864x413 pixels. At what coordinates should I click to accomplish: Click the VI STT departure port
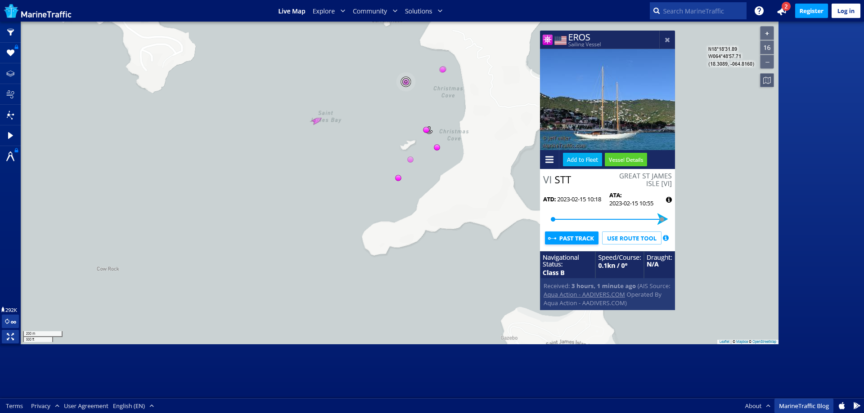(x=557, y=180)
